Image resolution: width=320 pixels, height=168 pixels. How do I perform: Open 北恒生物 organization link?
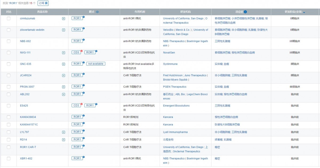168,140
